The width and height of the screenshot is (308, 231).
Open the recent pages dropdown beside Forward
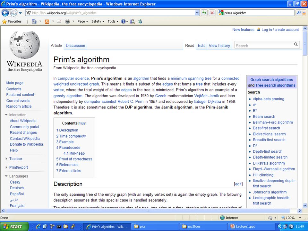pyautogui.click(x=20, y=13)
